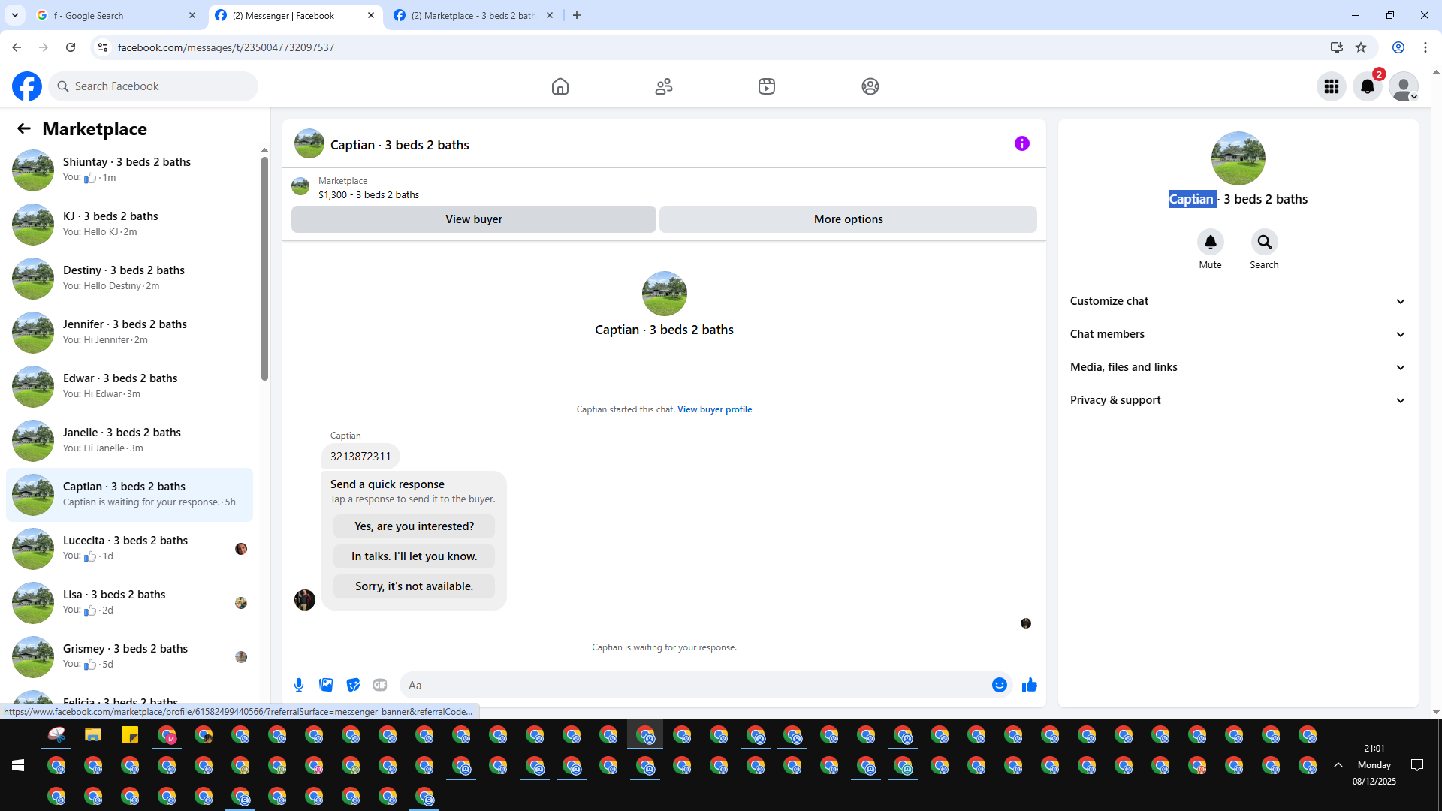
Task: Open the Windows Start button
Action: (18, 765)
